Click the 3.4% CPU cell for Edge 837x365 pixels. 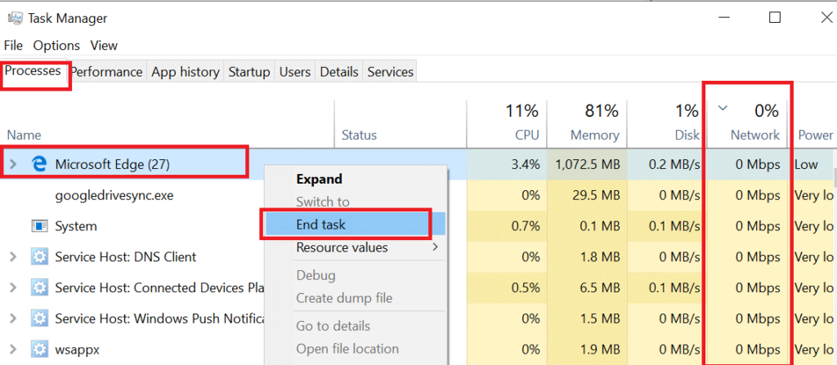pyautogui.click(x=507, y=164)
